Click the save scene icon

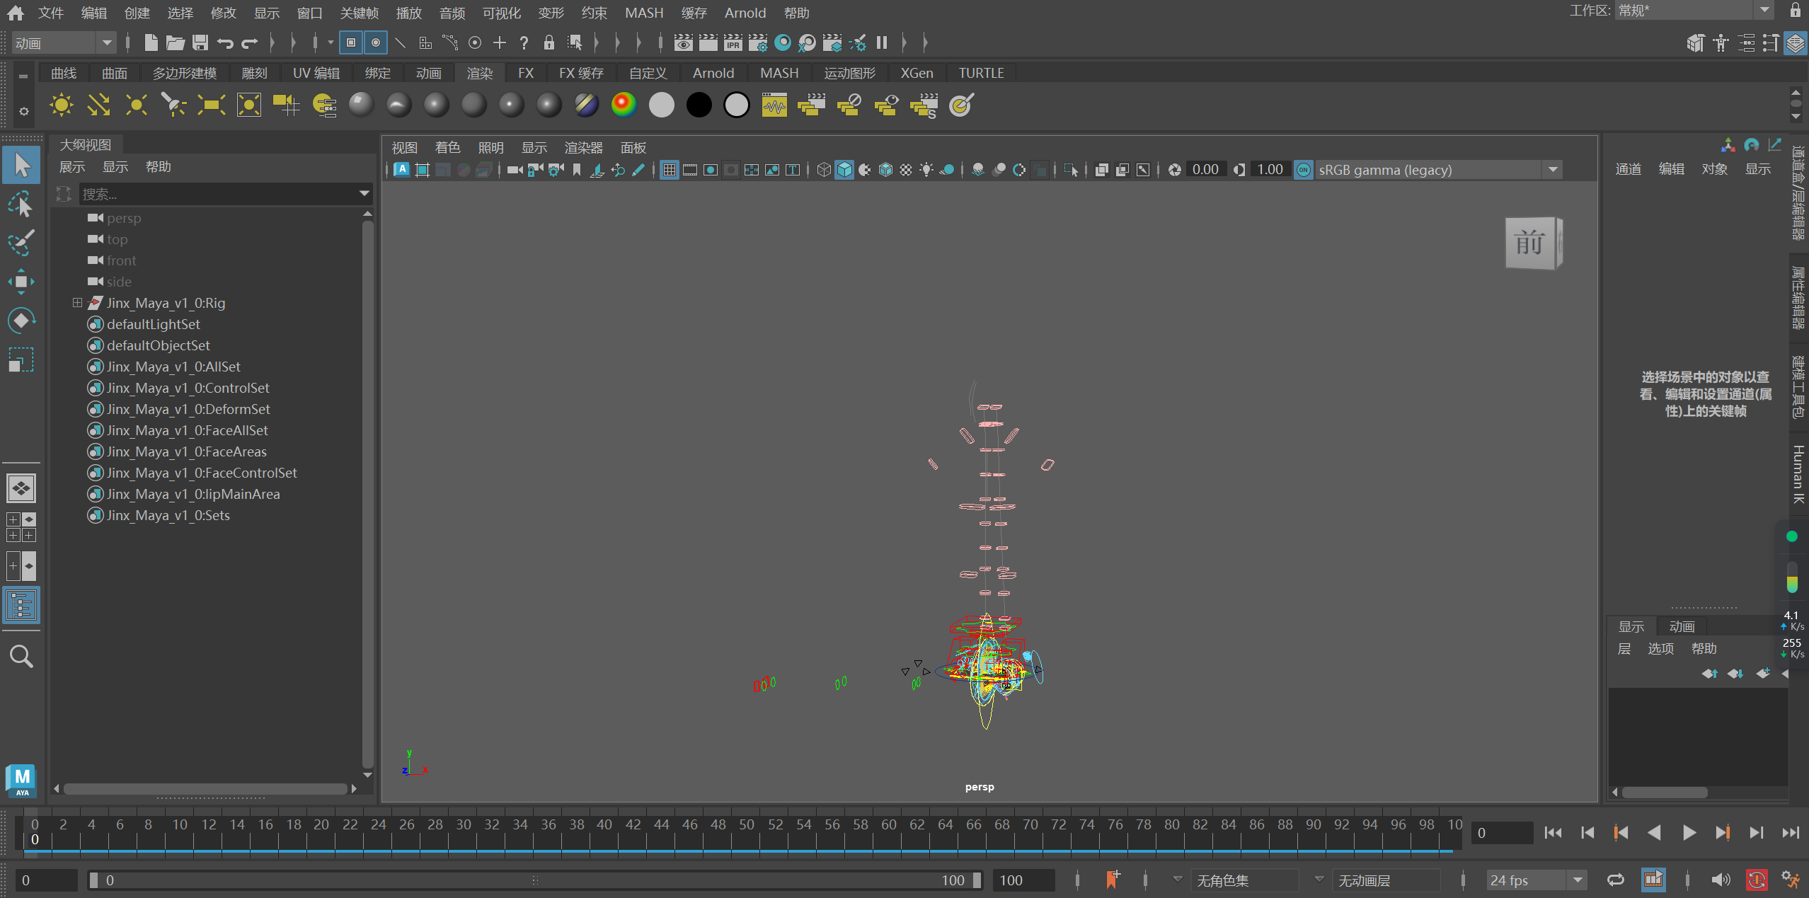coord(200,43)
